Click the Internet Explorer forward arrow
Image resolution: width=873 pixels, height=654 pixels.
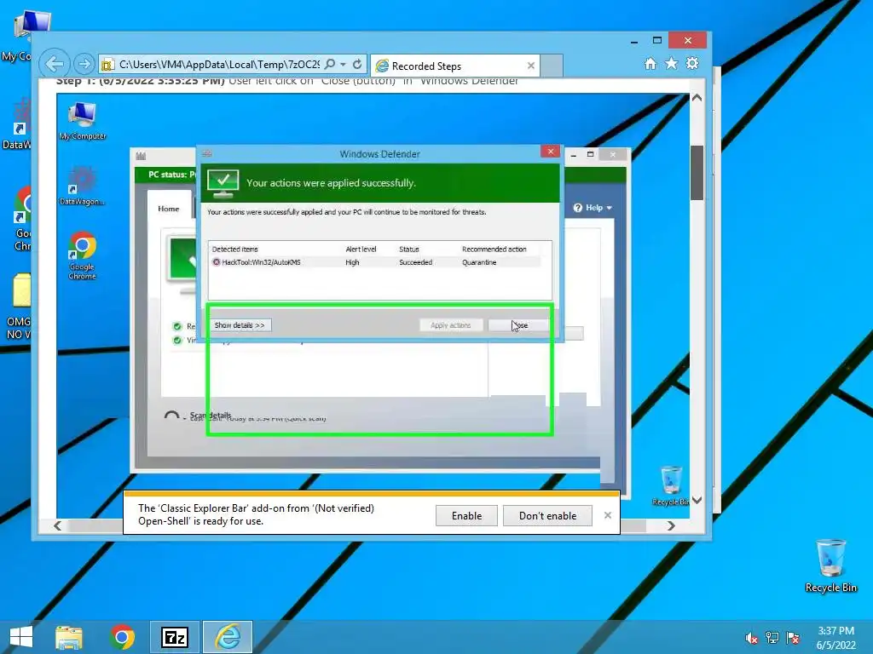click(84, 65)
